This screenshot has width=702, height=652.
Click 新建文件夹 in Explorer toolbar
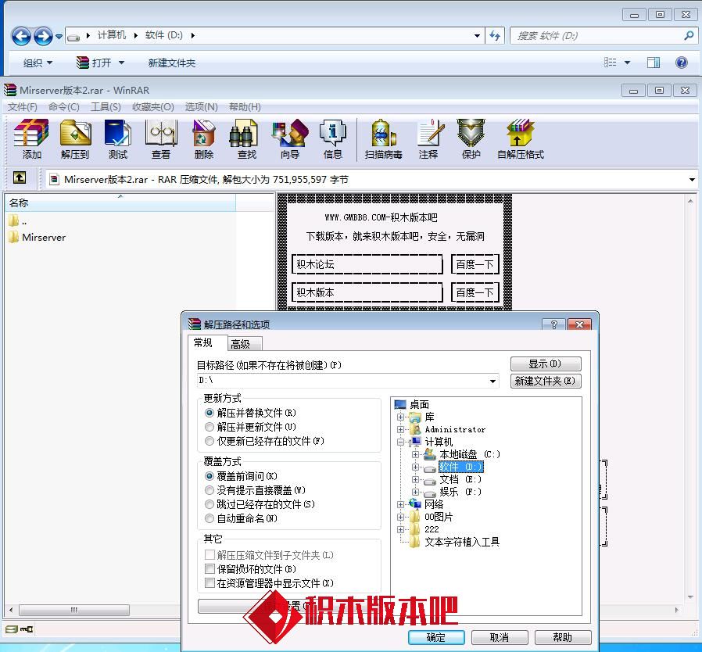(171, 63)
